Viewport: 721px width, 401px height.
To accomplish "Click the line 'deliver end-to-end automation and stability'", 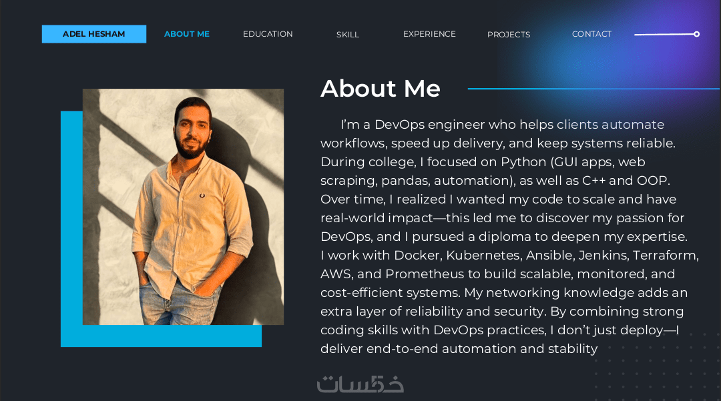I will click(459, 349).
